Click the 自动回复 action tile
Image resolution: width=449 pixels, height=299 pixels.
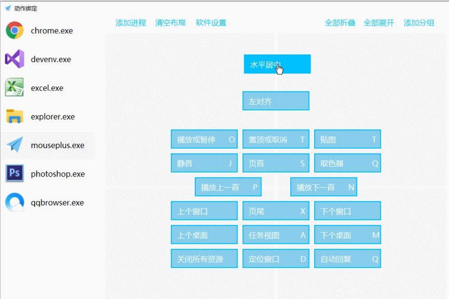tap(348, 258)
